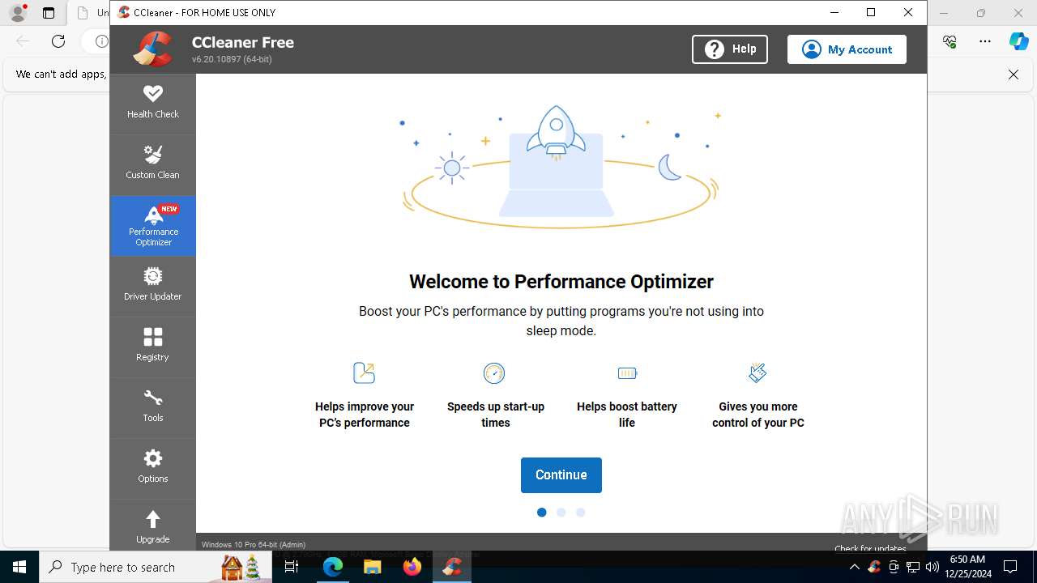Viewport: 1037px width, 583px height.
Task: Open Help button in header
Action: (730, 49)
